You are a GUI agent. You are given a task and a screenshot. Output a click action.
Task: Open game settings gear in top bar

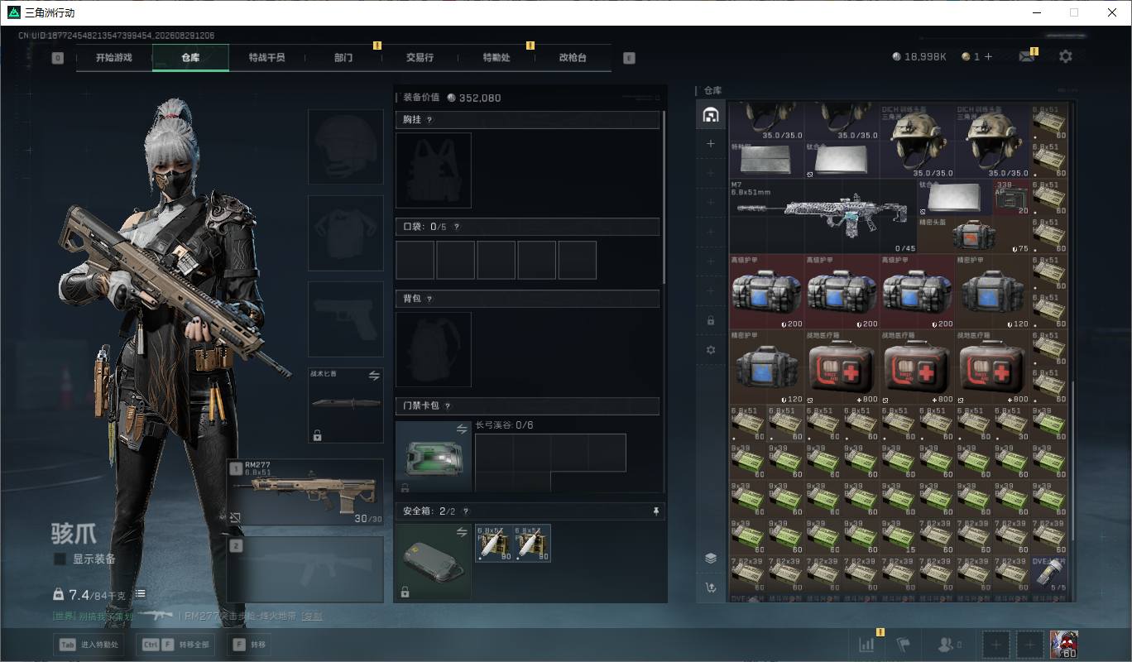pos(1066,56)
